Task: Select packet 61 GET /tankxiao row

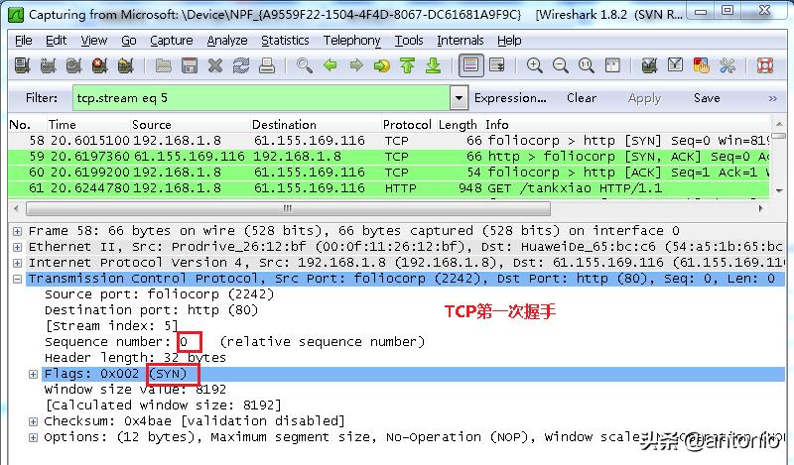Action: coord(389,188)
